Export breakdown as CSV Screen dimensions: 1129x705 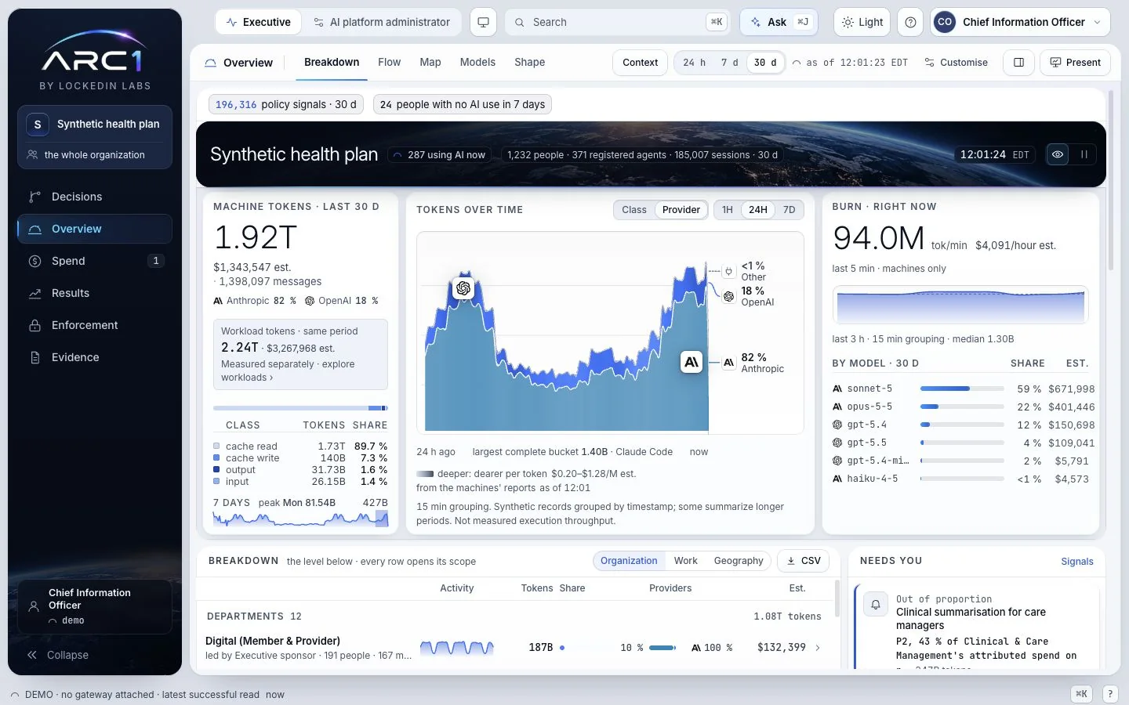[x=803, y=561]
